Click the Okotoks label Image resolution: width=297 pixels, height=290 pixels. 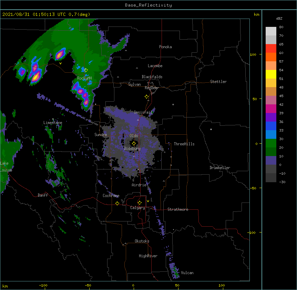[142, 241]
